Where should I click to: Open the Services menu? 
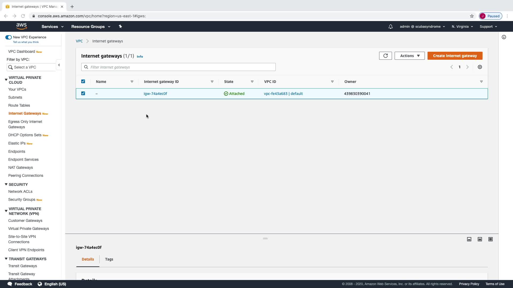(x=52, y=27)
